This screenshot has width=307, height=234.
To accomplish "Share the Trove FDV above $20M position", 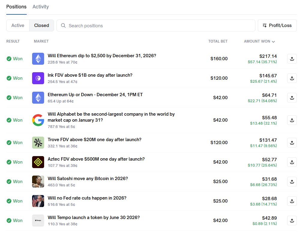I will coord(292,143).
